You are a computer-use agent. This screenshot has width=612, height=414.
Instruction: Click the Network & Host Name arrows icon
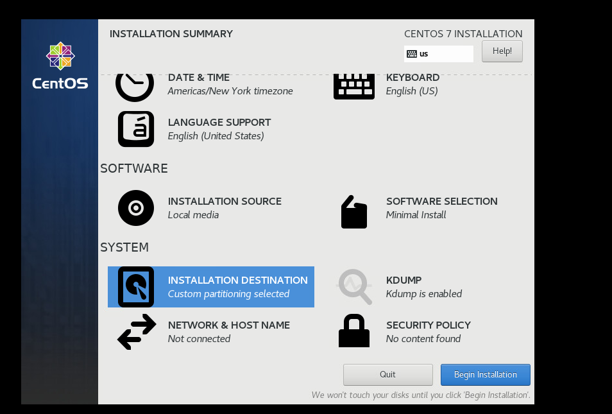click(137, 332)
